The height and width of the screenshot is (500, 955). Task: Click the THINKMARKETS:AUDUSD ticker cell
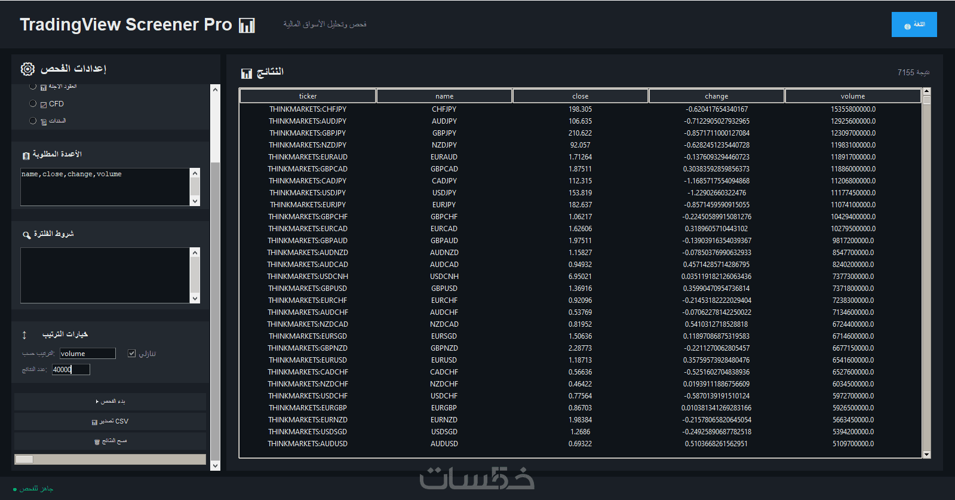(308, 444)
